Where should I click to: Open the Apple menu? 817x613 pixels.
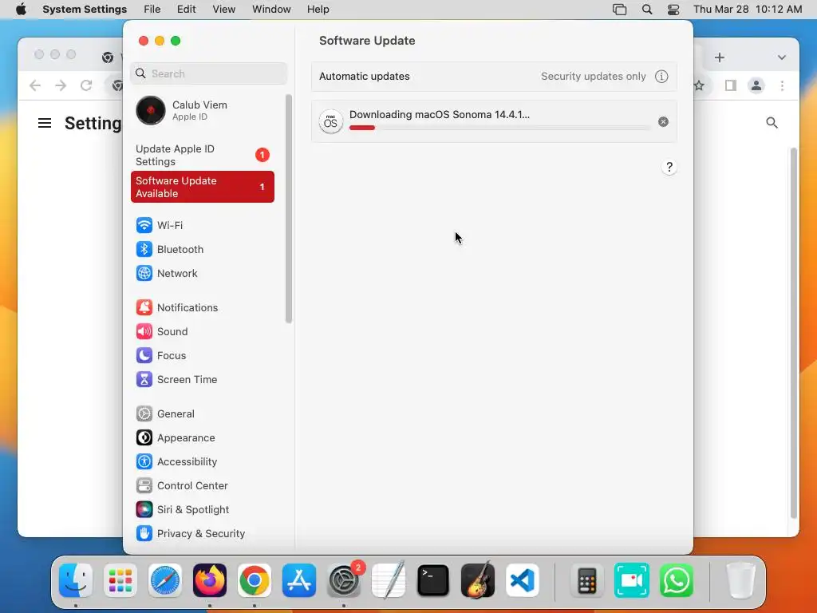[x=21, y=10]
